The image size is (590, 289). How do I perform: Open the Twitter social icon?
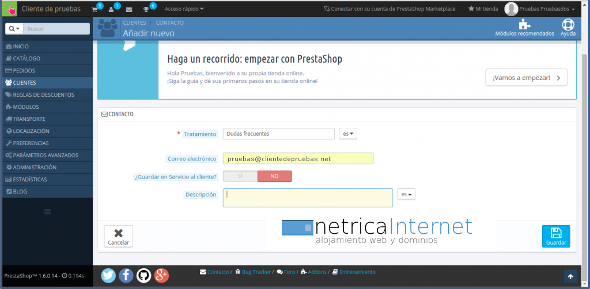pyautogui.click(x=108, y=275)
